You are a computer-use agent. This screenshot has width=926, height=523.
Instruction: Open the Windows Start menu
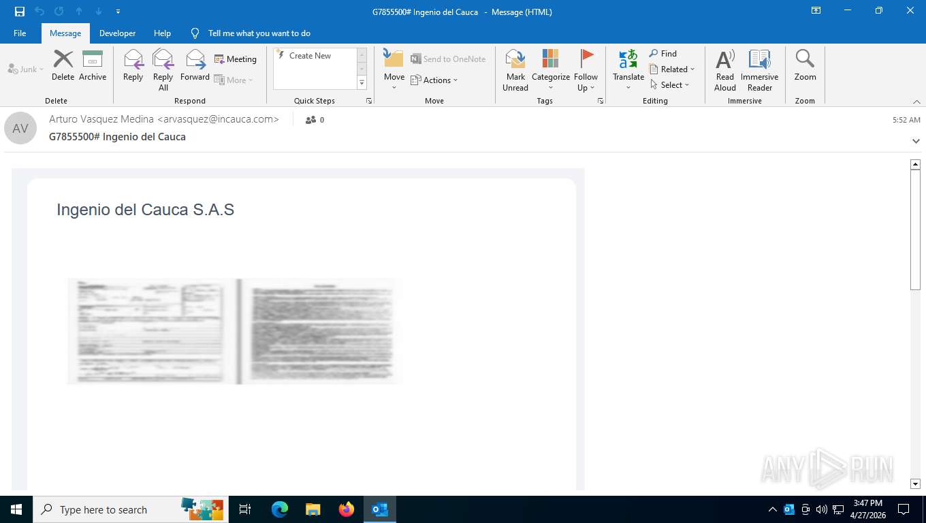(16, 509)
